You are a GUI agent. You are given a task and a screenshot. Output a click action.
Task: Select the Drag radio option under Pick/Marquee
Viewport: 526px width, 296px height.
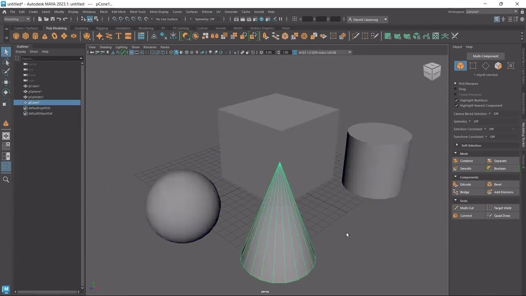click(455, 89)
